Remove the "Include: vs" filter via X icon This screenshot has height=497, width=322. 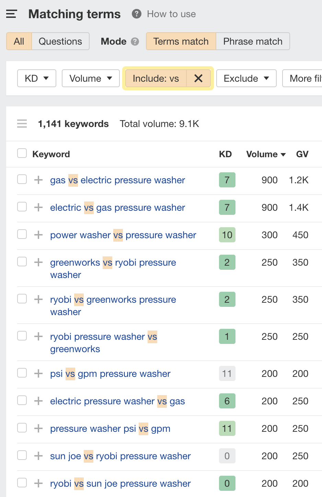[x=198, y=78]
